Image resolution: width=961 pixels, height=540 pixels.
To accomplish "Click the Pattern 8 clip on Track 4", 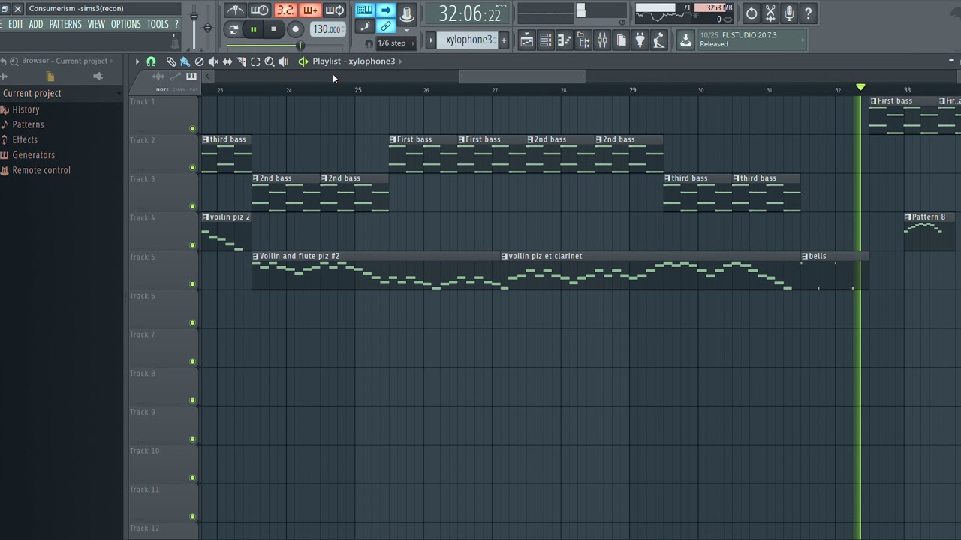I will click(929, 231).
